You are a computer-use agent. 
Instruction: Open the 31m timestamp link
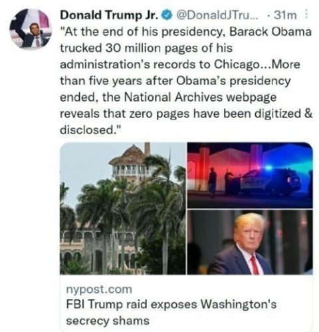coord(285,15)
